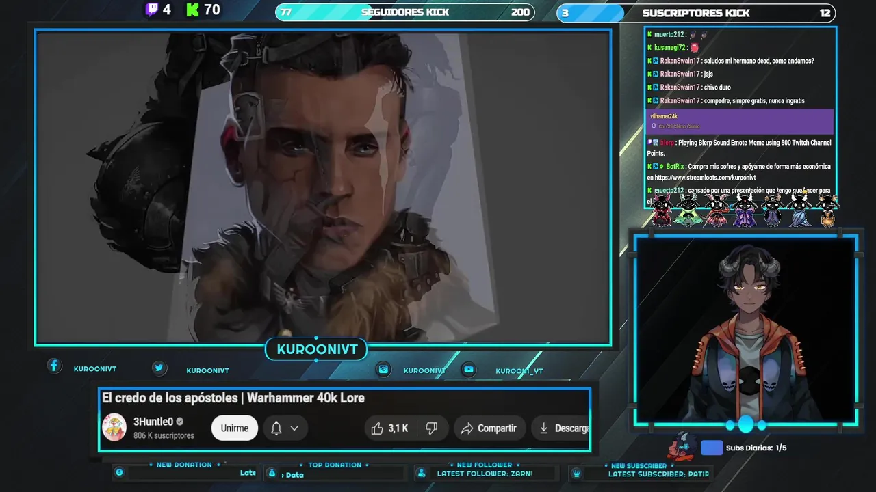Click the Twitch logo in the top bar
Image resolution: width=876 pixels, height=492 pixels.
tap(152, 10)
